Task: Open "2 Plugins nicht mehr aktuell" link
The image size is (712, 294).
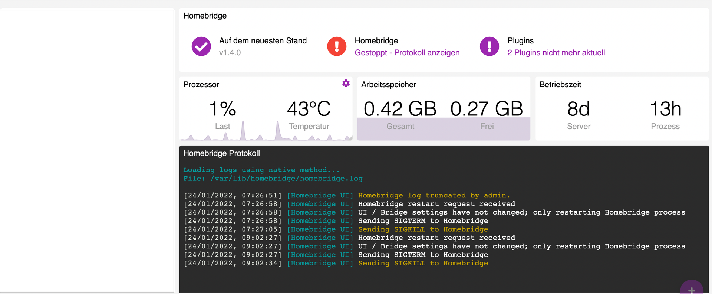Action: point(556,53)
